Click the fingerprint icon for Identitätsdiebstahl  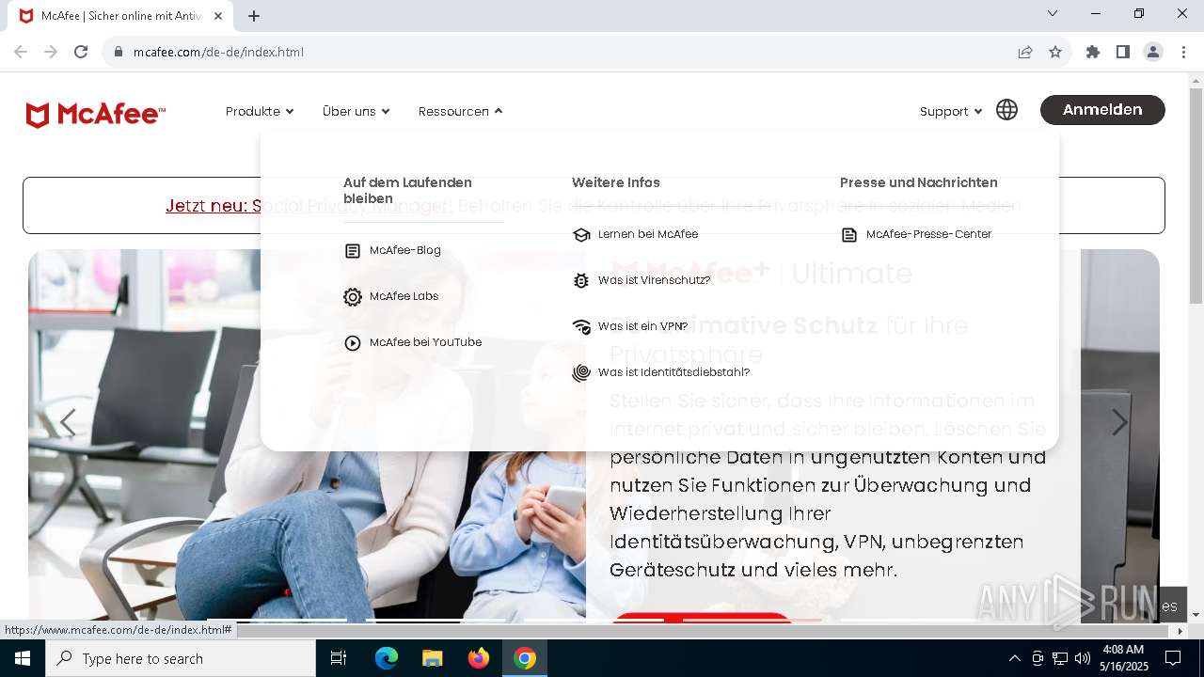tap(581, 373)
